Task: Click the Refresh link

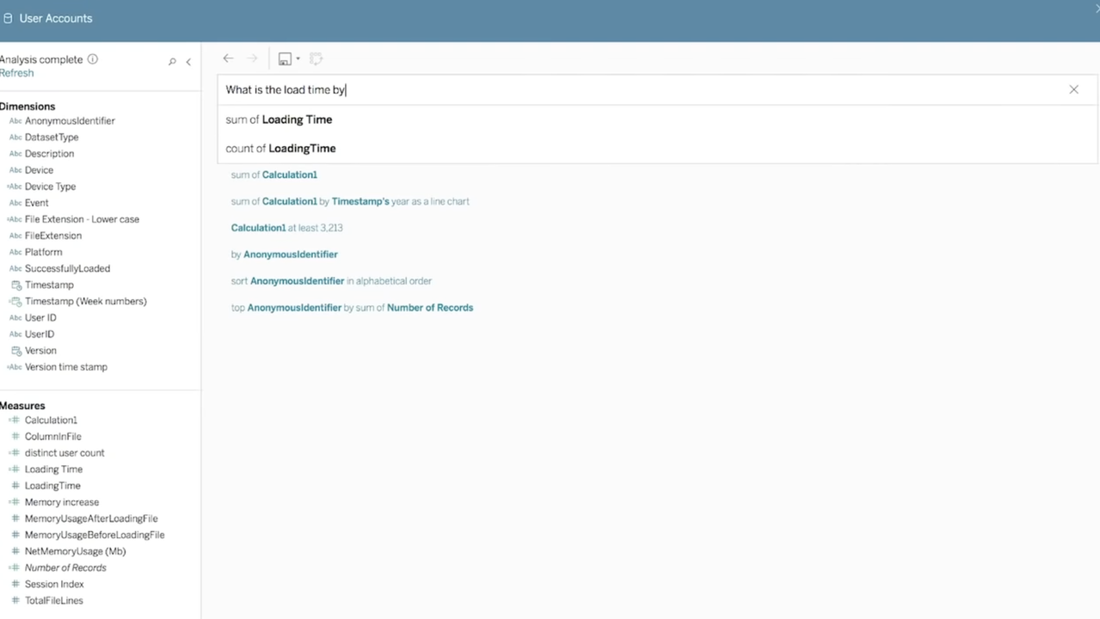Action: (x=17, y=73)
